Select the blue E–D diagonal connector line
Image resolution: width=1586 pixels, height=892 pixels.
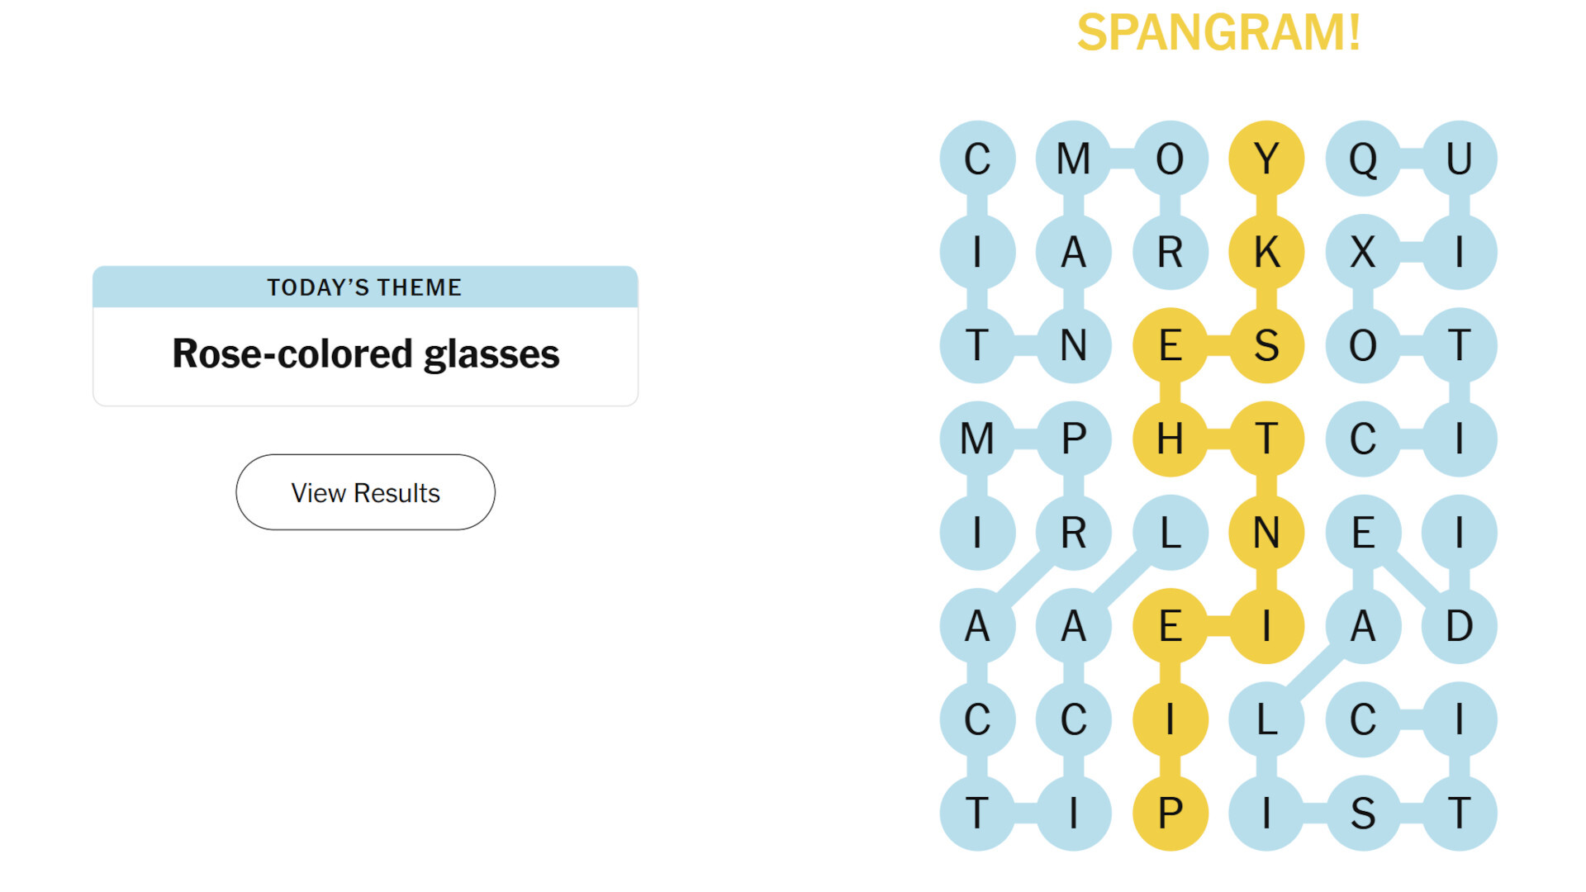[1411, 579]
